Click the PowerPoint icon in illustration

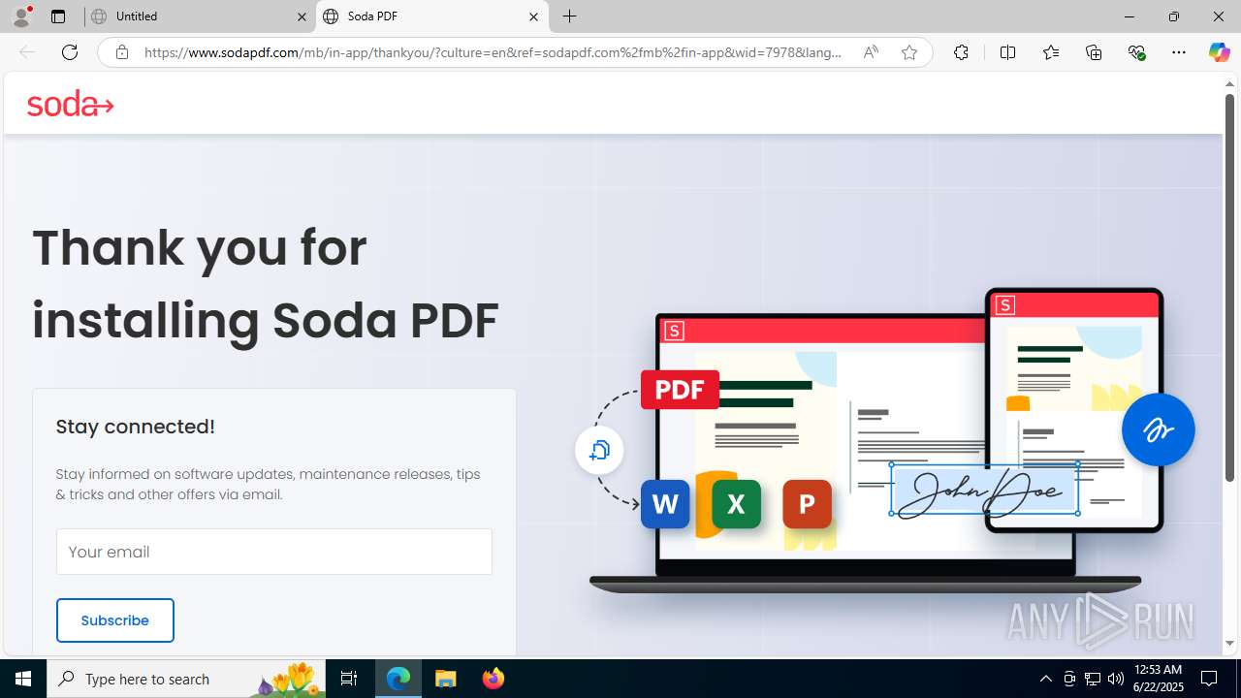807,503
